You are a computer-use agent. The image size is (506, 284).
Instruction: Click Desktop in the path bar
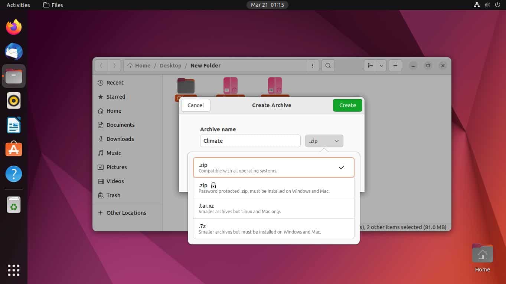[x=170, y=66]
